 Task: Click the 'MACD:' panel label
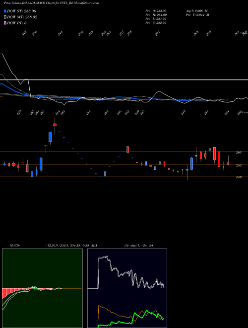[x=15, y=246]
